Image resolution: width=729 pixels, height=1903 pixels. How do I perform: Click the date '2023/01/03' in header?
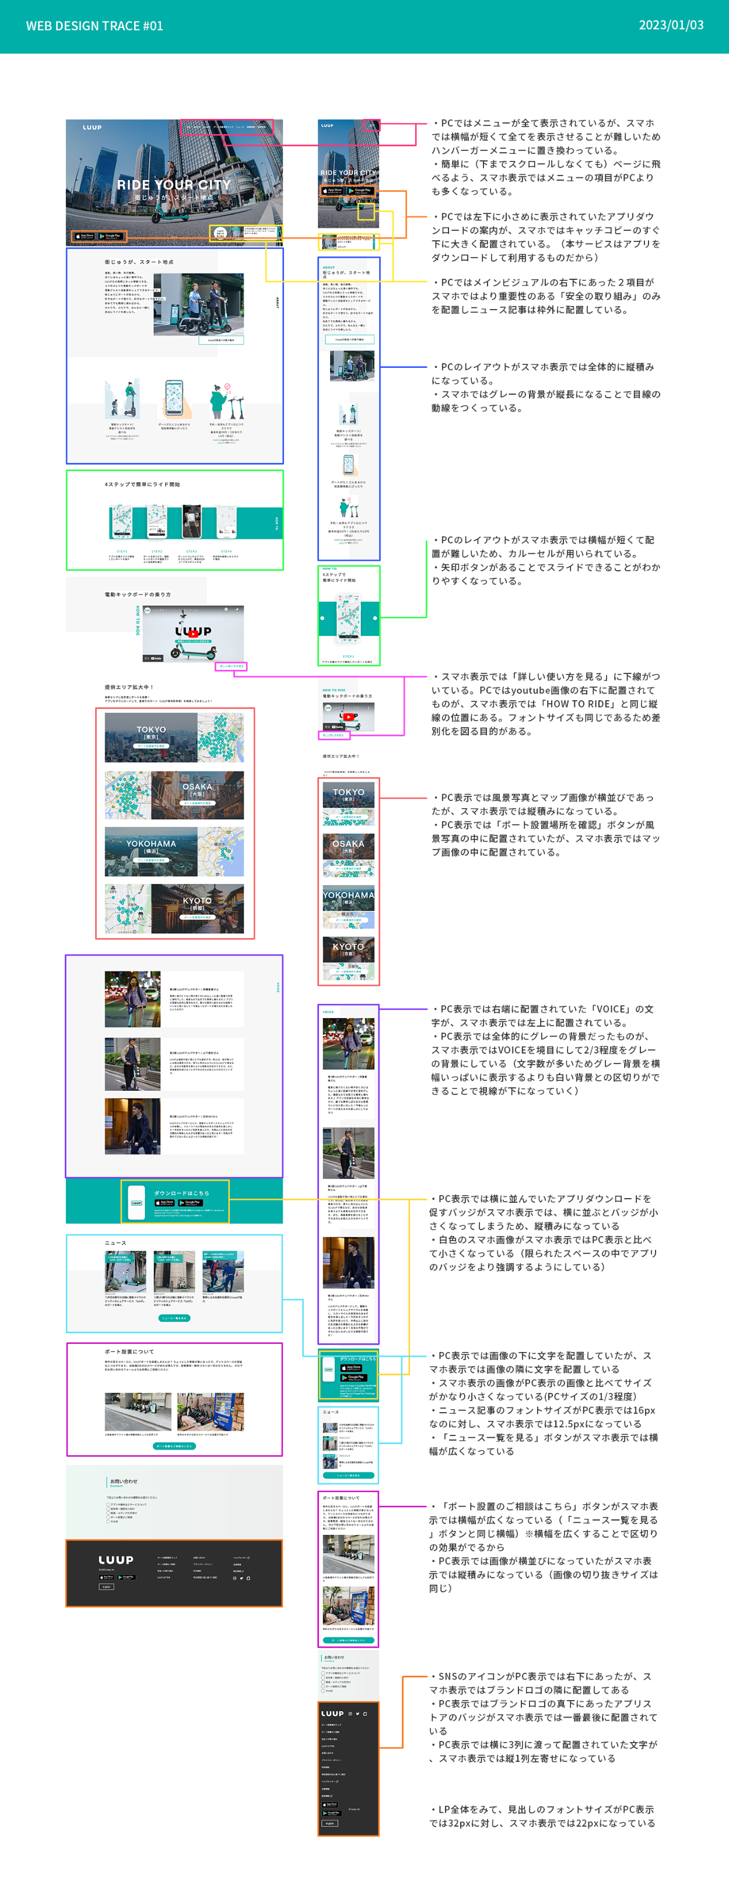[x=671, y=25]
